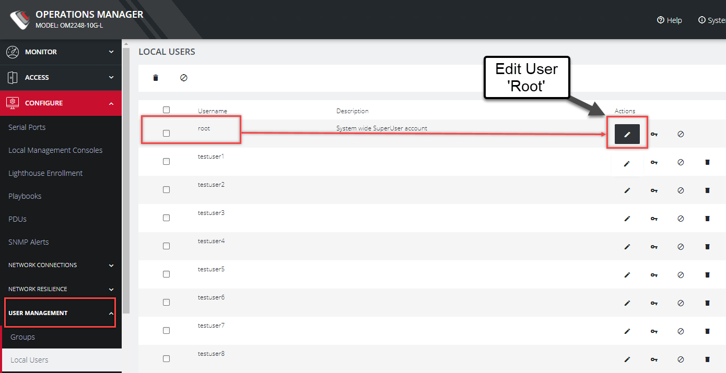Screen dimensions: 726x373
Task: Open the SNMP Alerts page
Action: (x=29, y=242)
